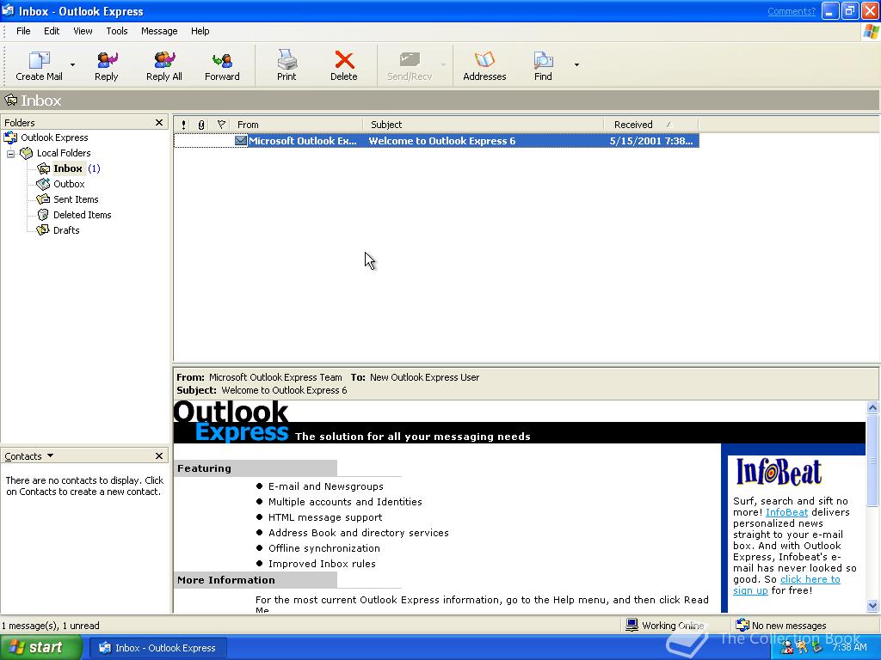Sort by the attachment paperclip column
Viewport: 881px width, 660px height.
tap(201, 125)
